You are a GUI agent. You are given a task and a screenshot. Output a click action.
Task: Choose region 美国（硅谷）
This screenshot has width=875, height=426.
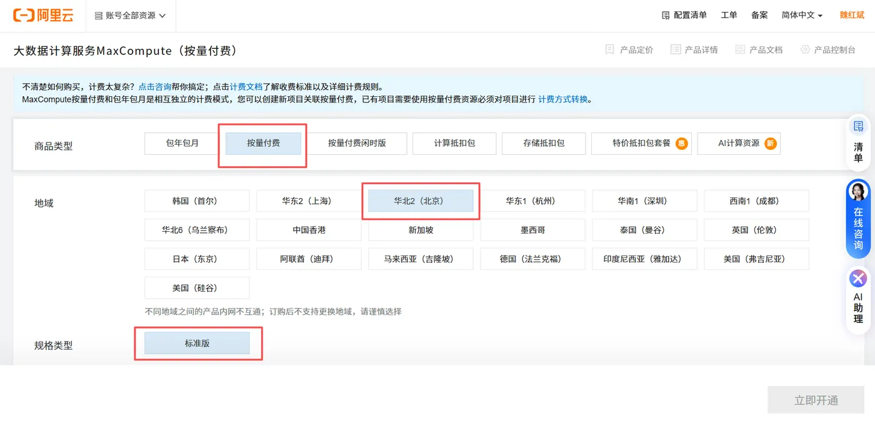(197, 288)
